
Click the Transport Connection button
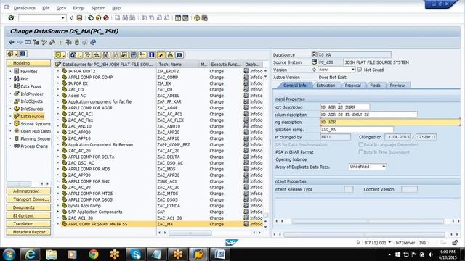(28, 199)
